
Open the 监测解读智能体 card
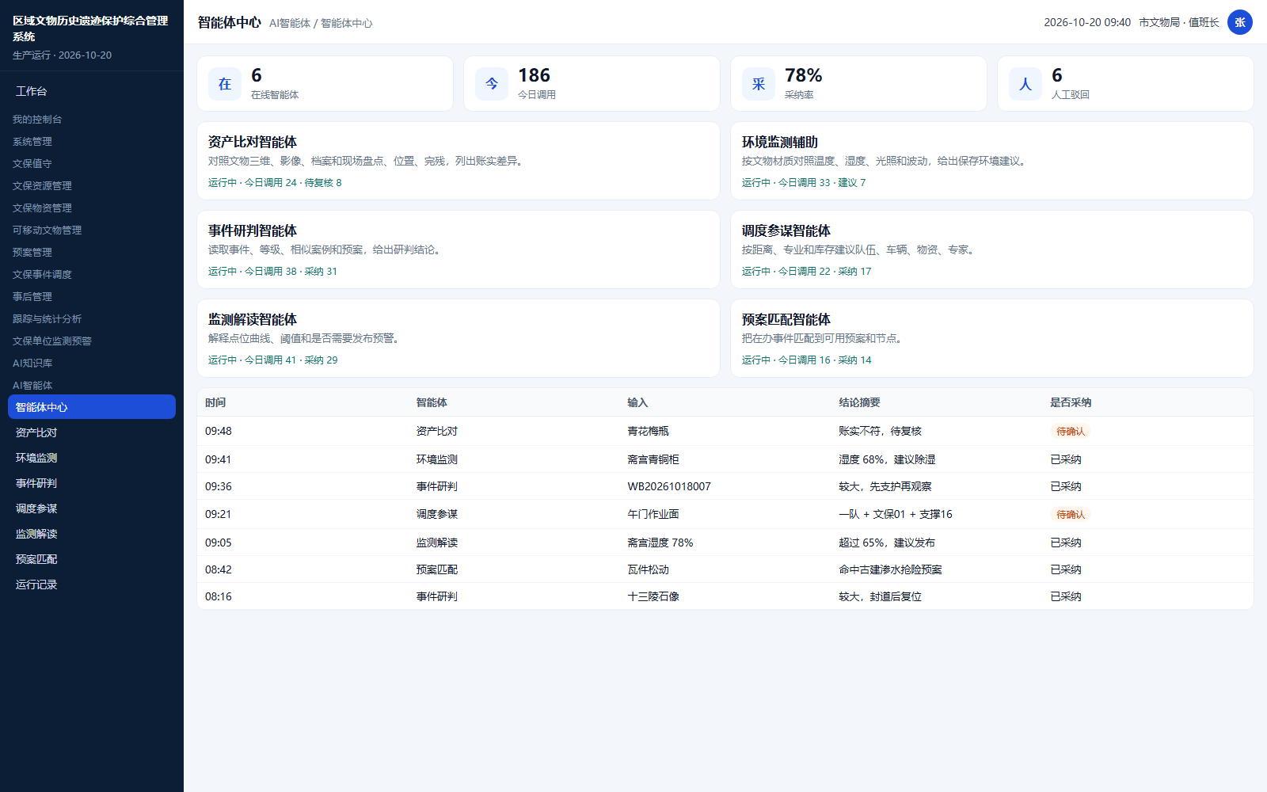point(458,338)
